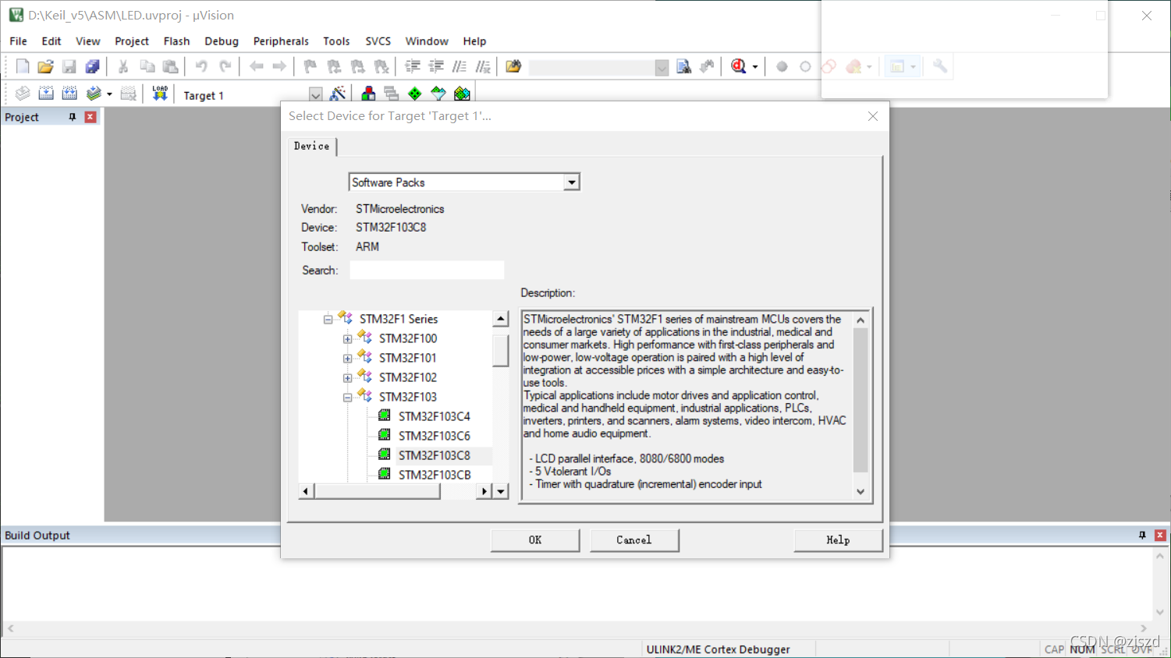Click the Save icon in toolbar

[69, 67]
